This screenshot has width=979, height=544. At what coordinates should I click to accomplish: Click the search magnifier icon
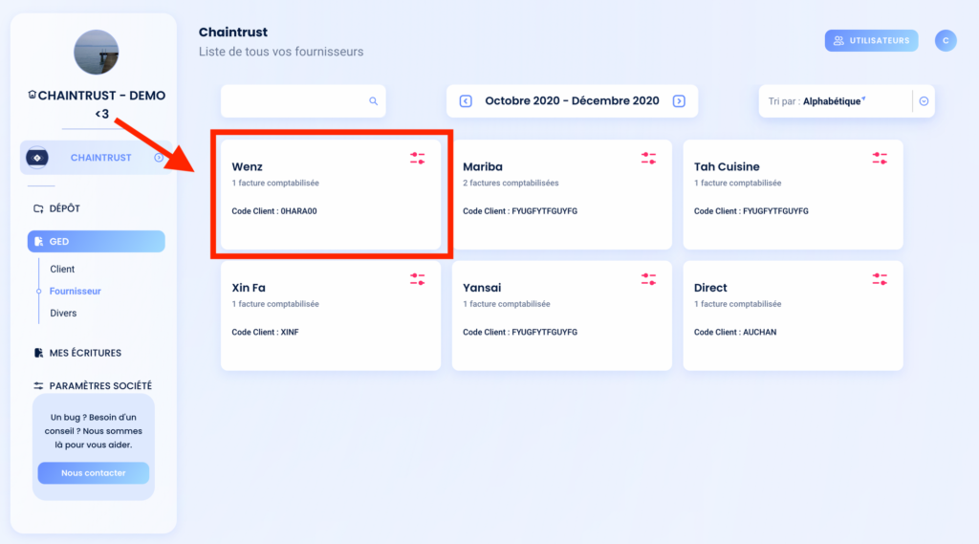(x=374, y=101)
